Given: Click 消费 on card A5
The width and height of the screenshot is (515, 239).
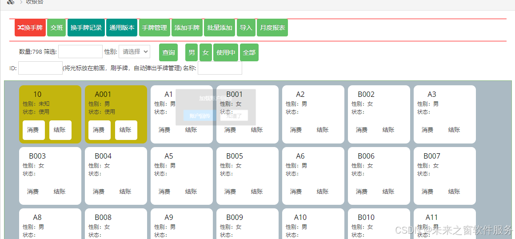Looking at the screenshot, I should coord(164,192).
